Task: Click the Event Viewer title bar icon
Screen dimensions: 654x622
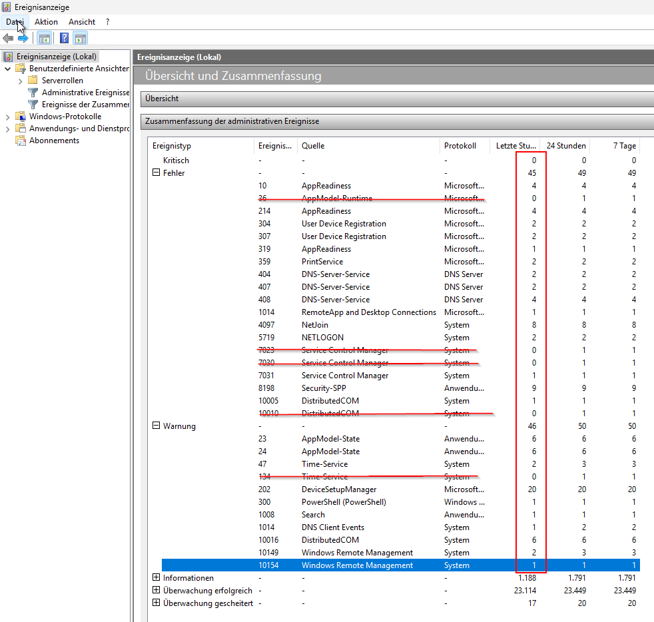Action: [x=6, y=7]
